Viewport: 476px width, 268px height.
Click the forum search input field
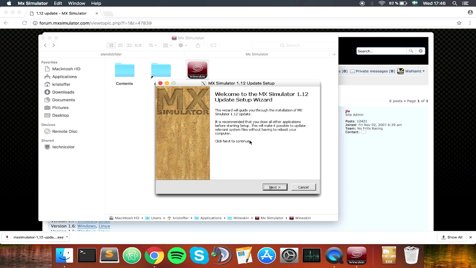coord(381,51)
